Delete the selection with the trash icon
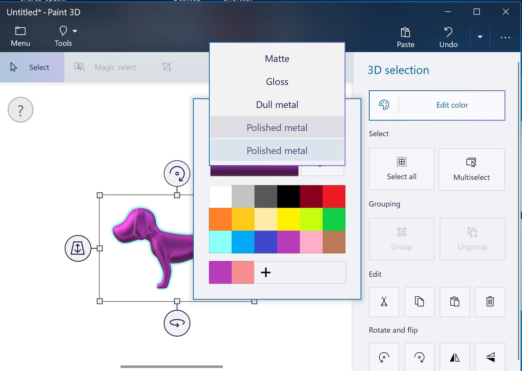The width and height of the screenshot is (522, 371). point(490,302)
